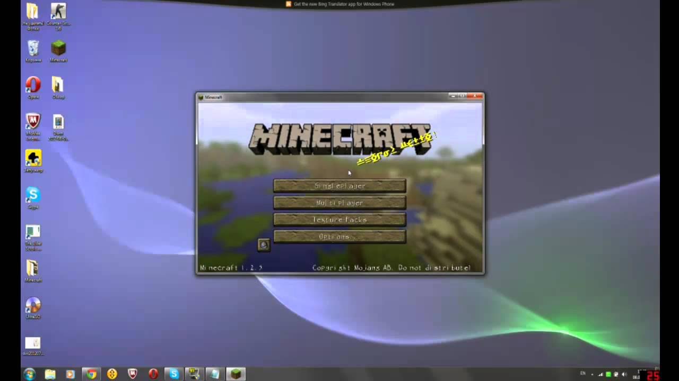Launch Opera from the desktop
The image size is (679, 381).
click(x=33, y=87)
